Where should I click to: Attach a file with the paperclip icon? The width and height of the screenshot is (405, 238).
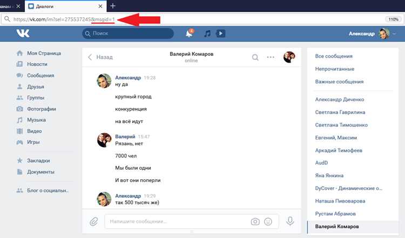coord(94,221)
